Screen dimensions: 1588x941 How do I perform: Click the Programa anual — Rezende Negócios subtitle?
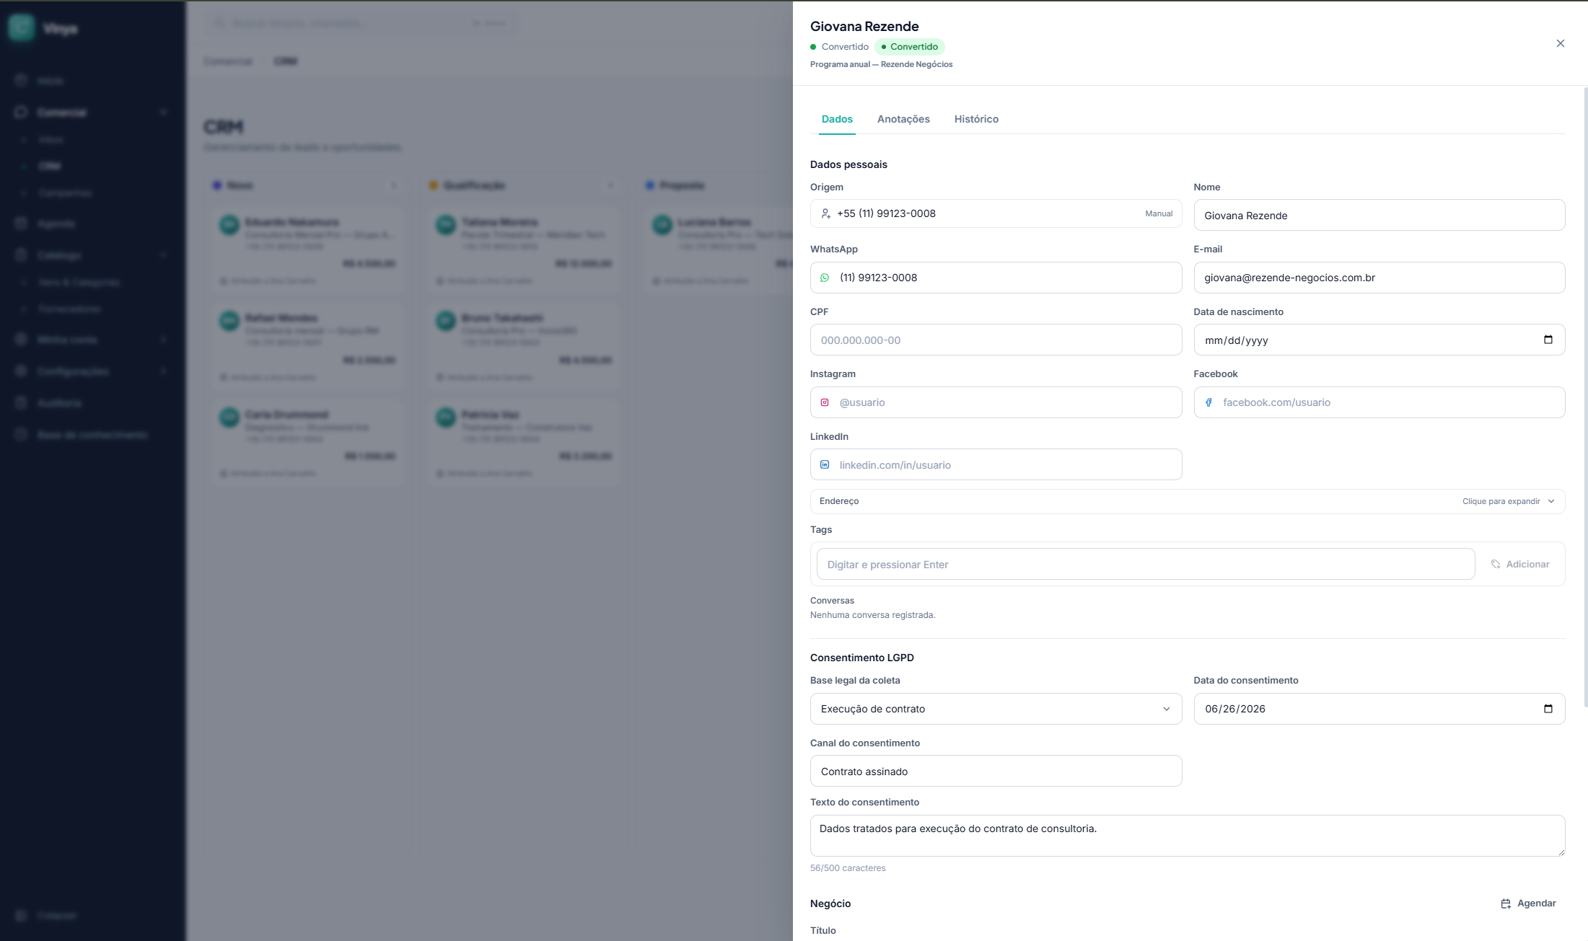pyautogui.click(x=881, y=64)
